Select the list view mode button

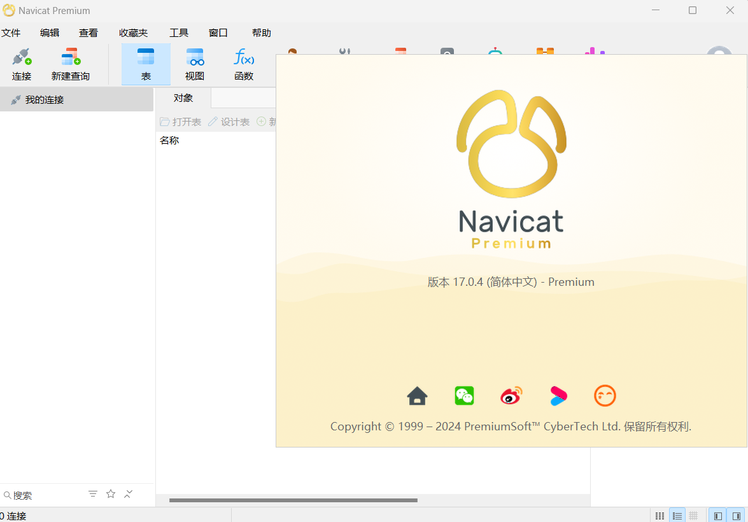tap(677, 516)
